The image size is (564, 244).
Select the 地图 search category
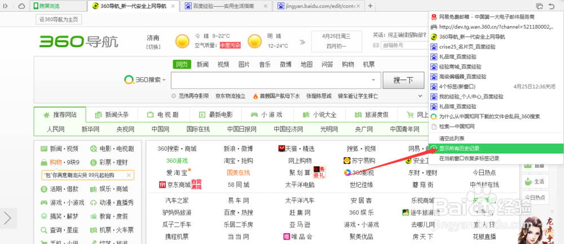coord(306,64)
